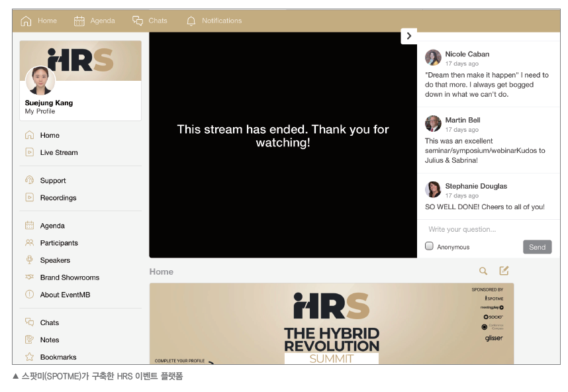Click the Live Stream play icon in sidebar

[29, 152]
